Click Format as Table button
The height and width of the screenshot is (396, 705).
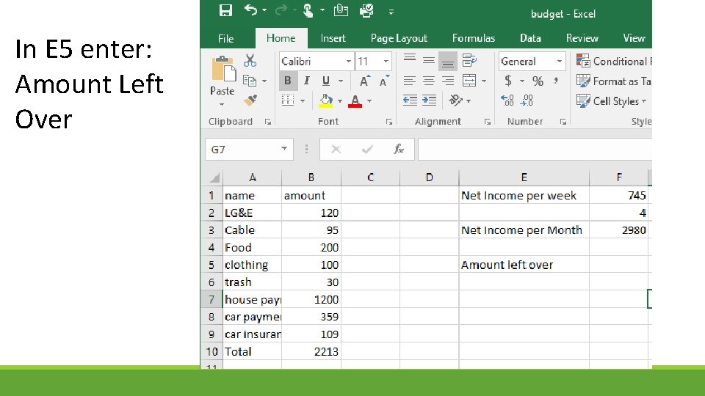614,81
